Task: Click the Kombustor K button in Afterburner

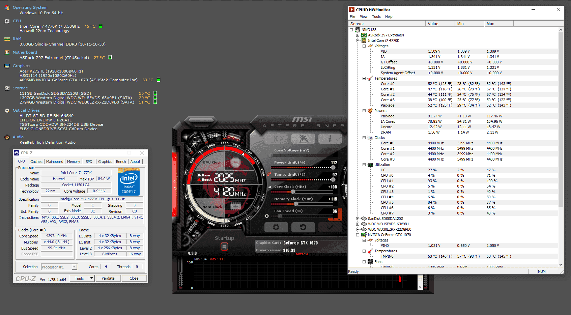Action: click(x=276, y=138)
